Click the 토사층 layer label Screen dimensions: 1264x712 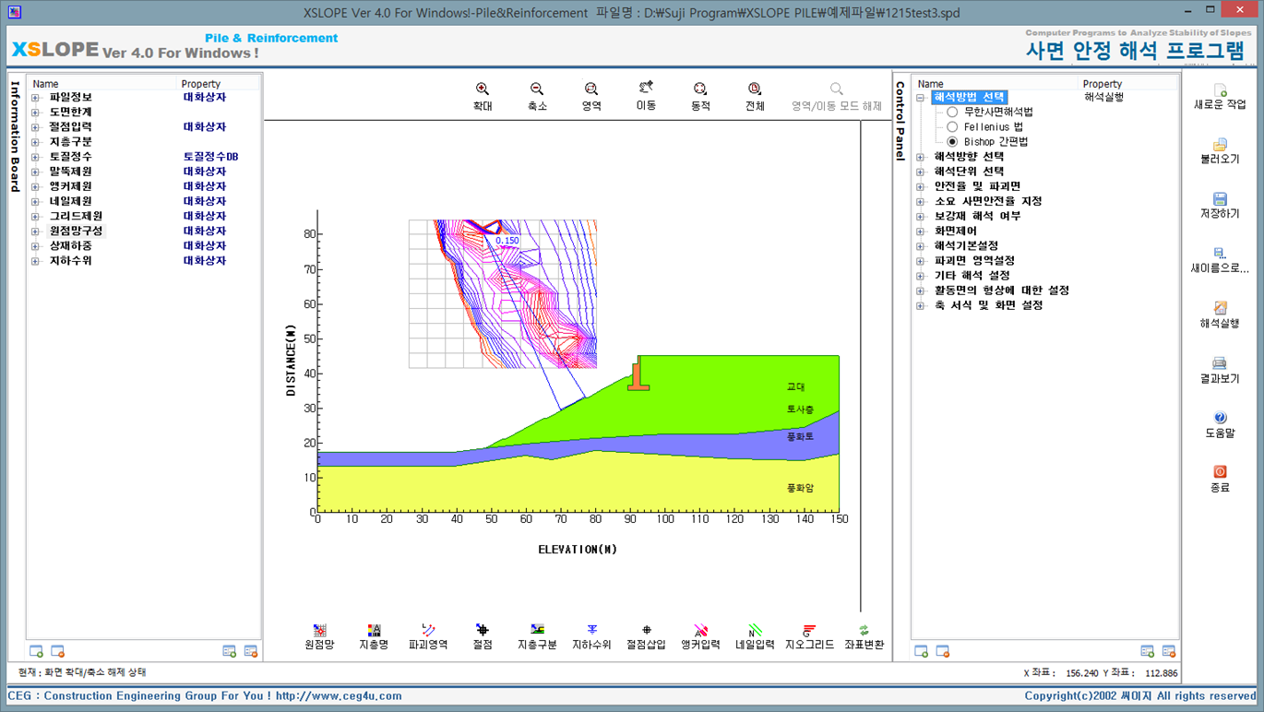click(800, 409)
